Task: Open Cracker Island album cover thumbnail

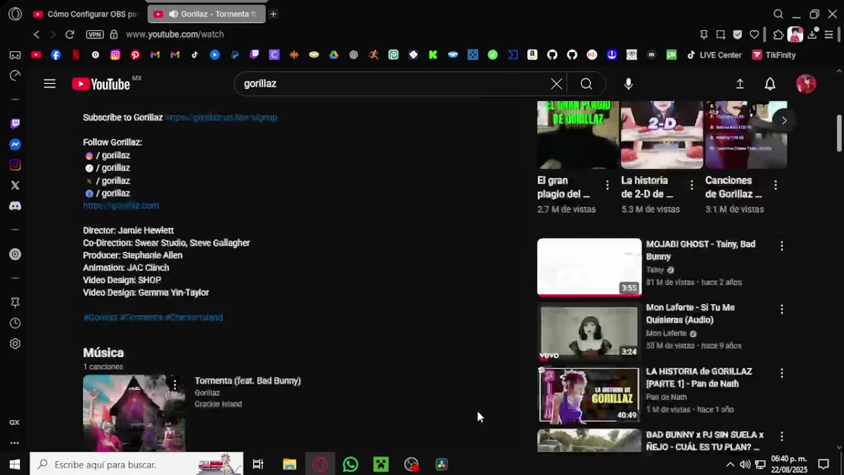Action: [x=134, y=413]
